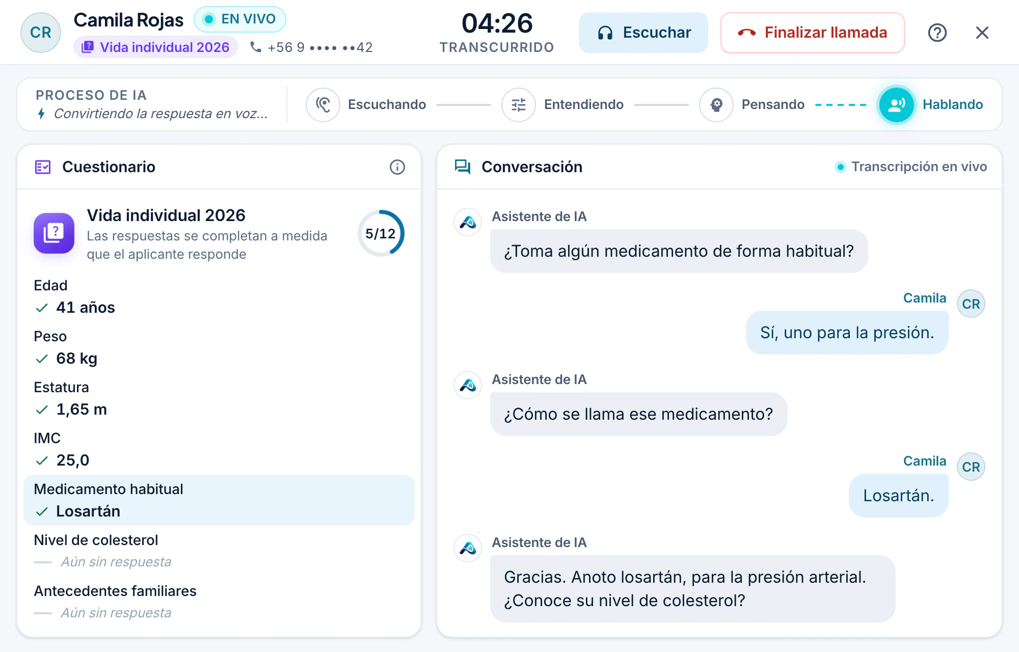Select the highlighted Medicamento habitual row
This screenshot has height=652, width=1019.
point(219,500)
